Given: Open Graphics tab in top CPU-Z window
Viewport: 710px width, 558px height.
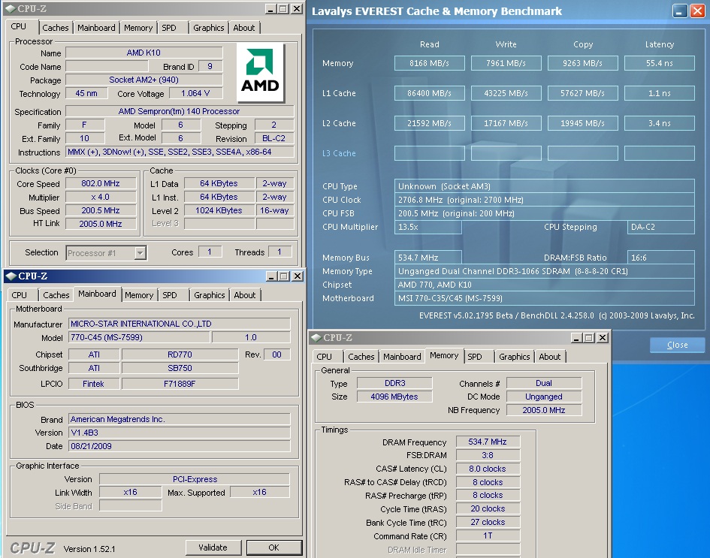Looking at the screenshot, I should (208, 28).
